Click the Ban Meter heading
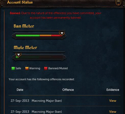Screen dimensions: 125x114 pyautogui.click(x=24, y=26)
